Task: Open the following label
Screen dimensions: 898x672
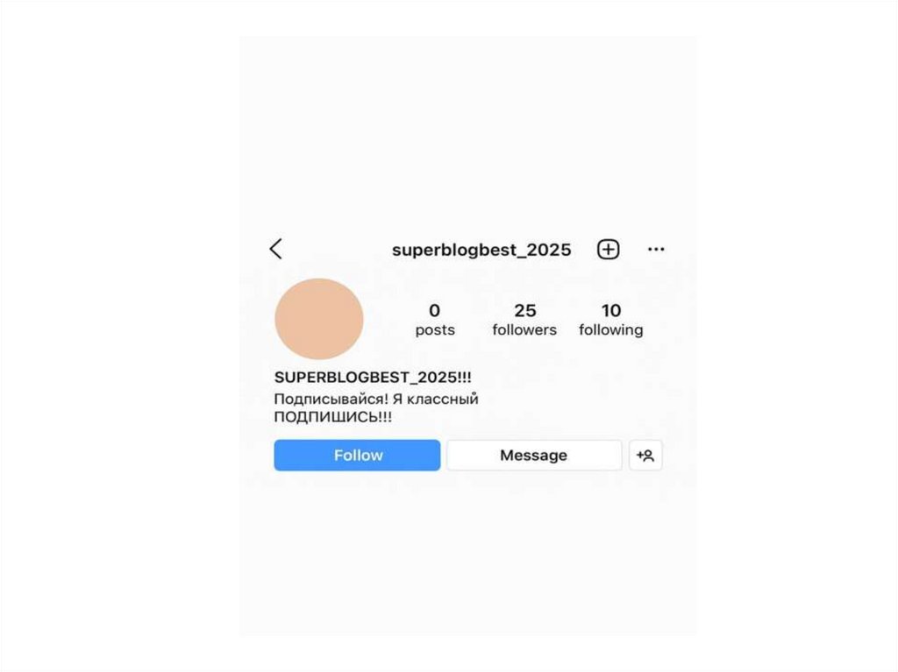Action: 611,330
